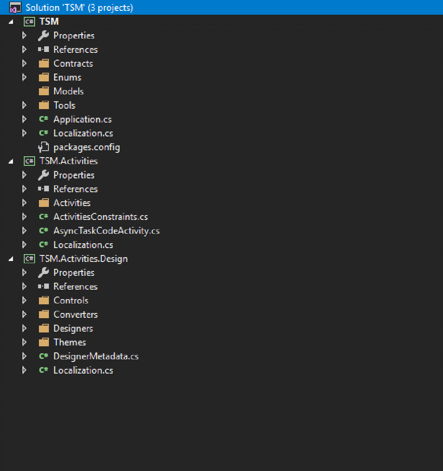Select the Enums folder

[x=67, y=77]
